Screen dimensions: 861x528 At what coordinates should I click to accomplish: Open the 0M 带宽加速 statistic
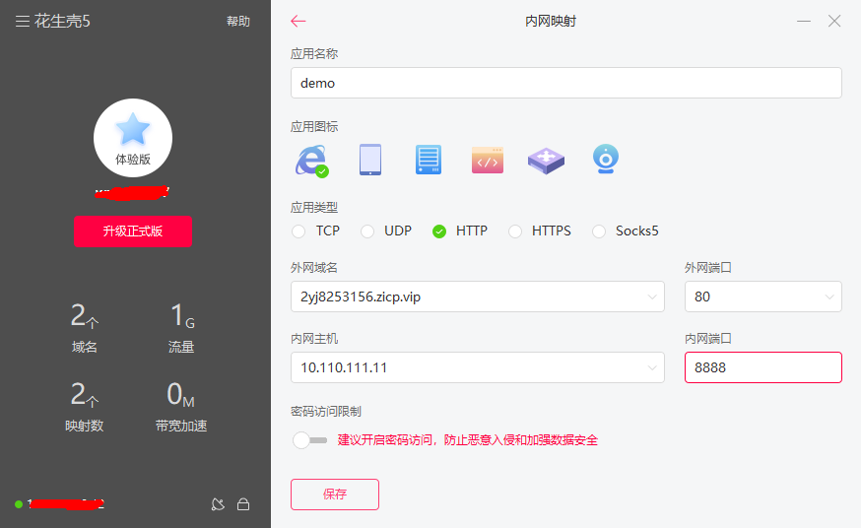[x=181, y=407]
